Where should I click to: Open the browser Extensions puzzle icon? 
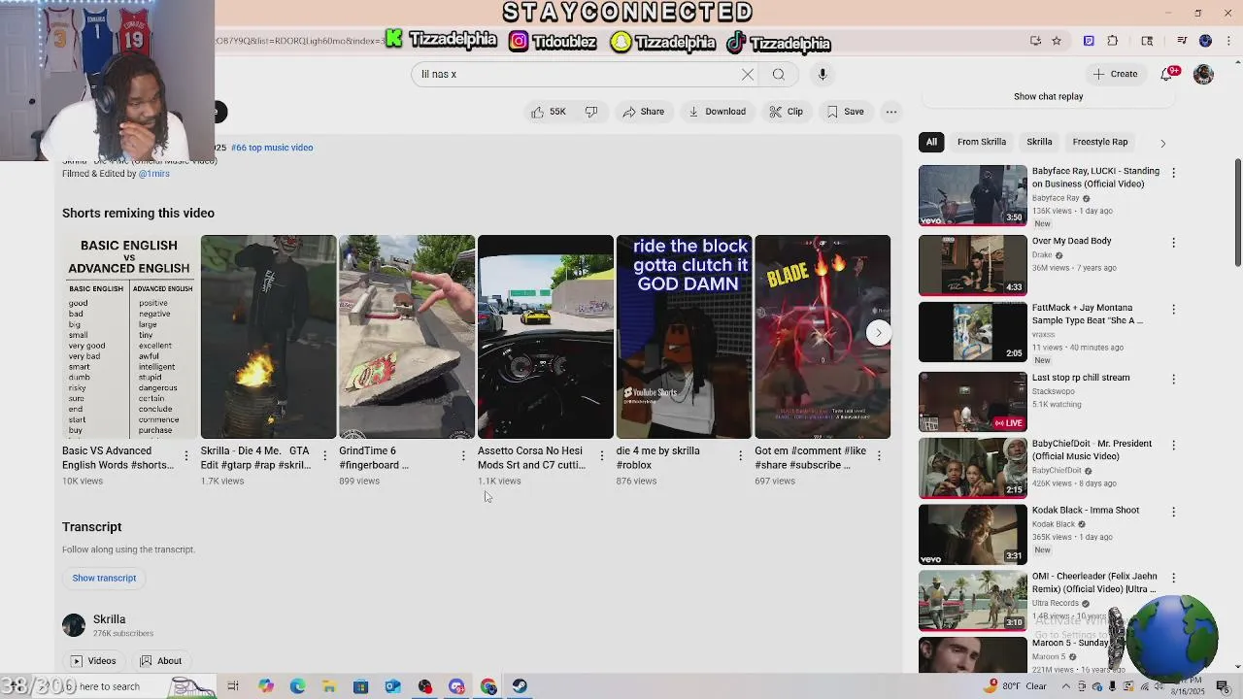pos(1113,41)
